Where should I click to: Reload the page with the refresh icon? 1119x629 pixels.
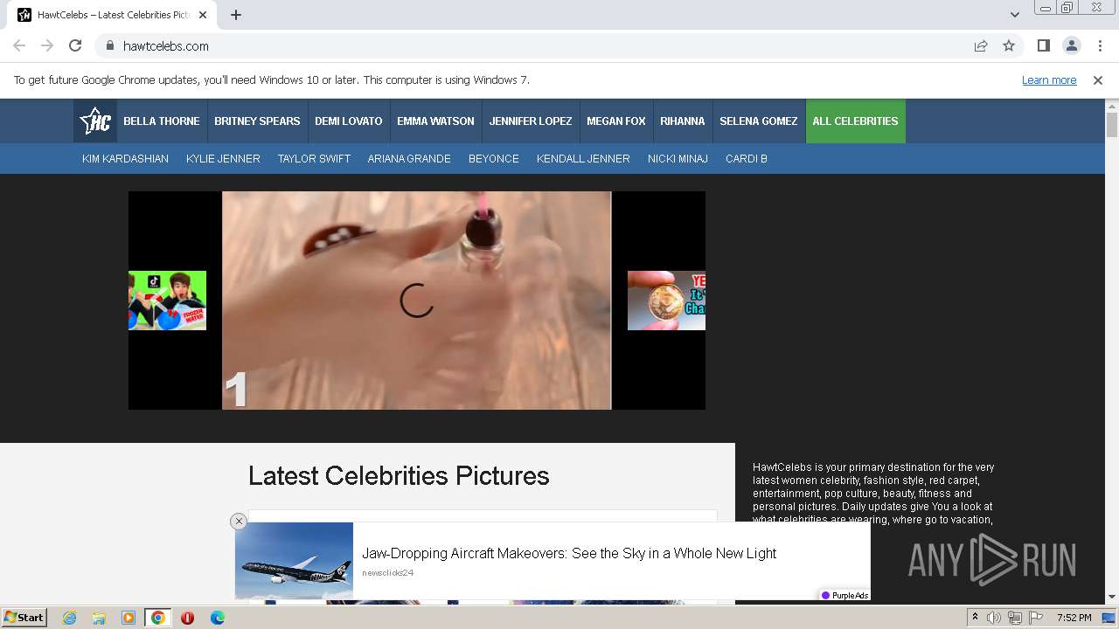point(75,45)
